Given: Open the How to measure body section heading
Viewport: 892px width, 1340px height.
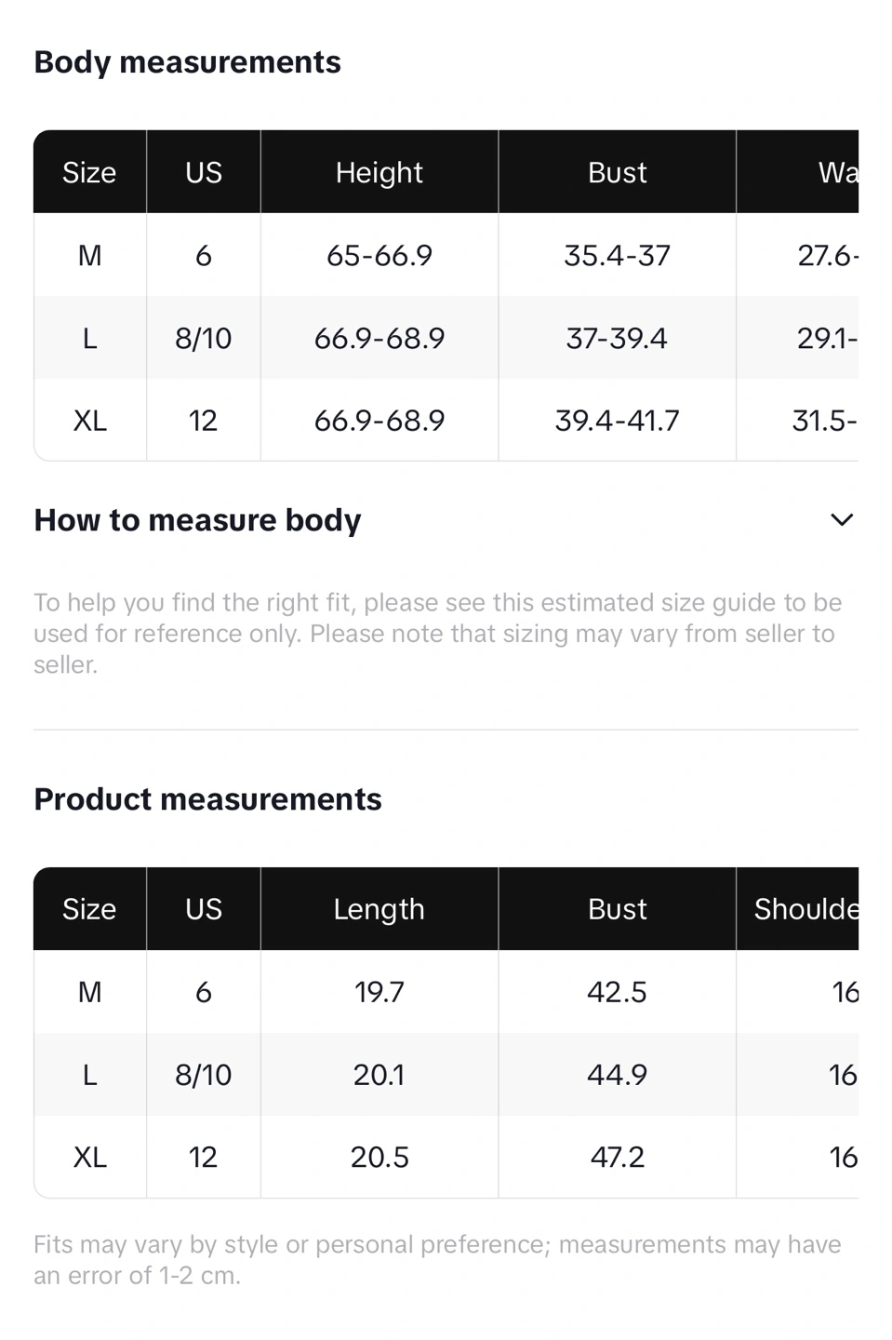Looking at the screenshot, I should click(197, 520).
